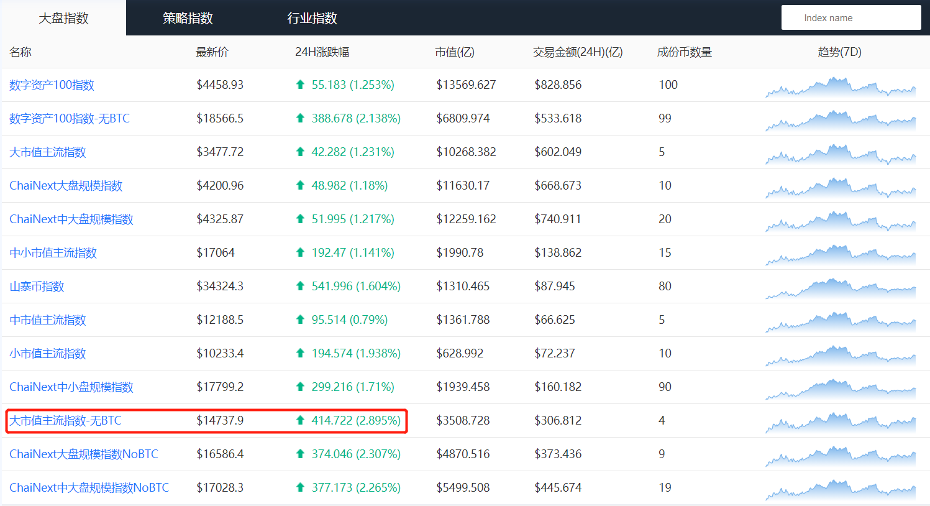Click the change value 414.722 (2.895%)
The height and width of the screenshot is (506, 930).
(356, 420)
